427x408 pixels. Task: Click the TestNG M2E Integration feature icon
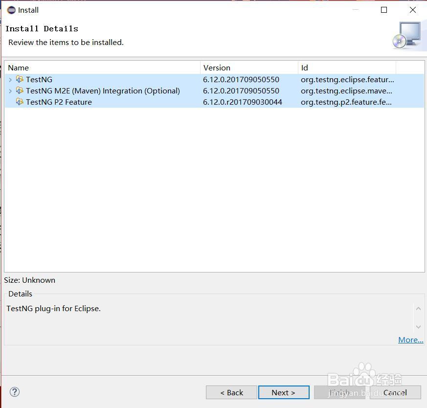[x=20, y=91]
